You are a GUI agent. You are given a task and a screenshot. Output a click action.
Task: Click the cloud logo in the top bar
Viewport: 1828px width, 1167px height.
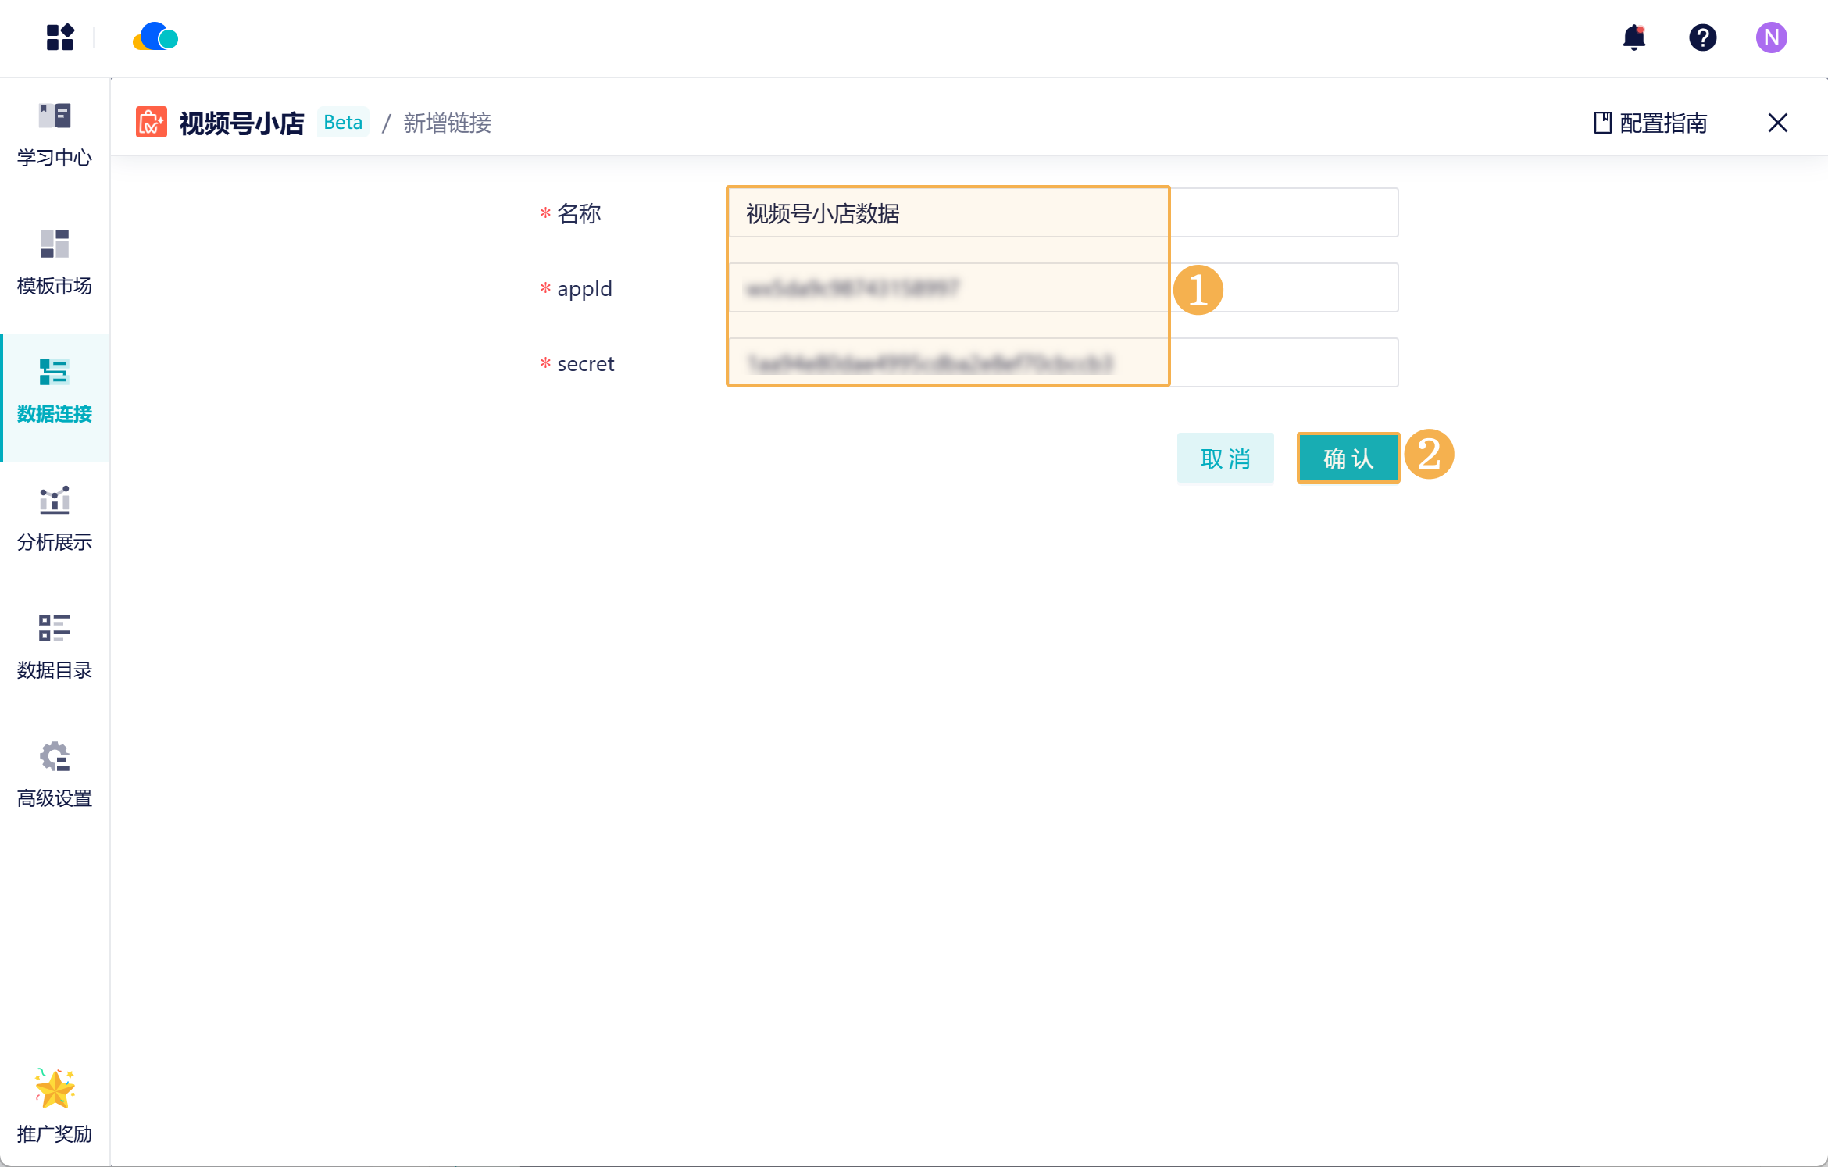click(x=155, y=37)
